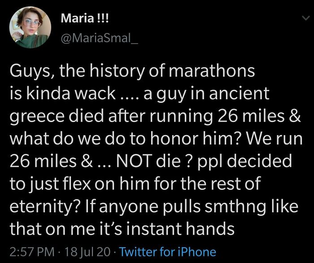Click the word "eternity?" in the tweet
This screenshot has height=263, width=314.
coord(44,206)
